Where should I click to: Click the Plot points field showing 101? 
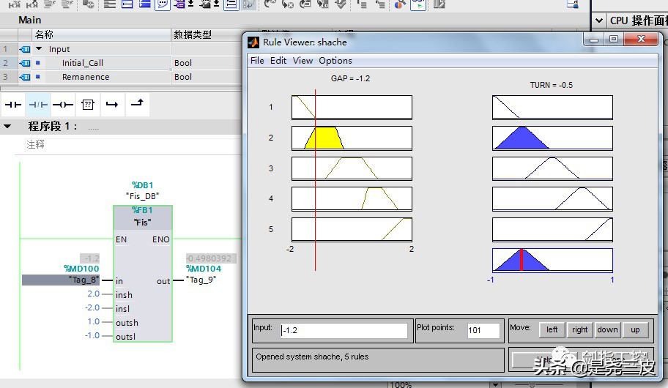(483, 330)
